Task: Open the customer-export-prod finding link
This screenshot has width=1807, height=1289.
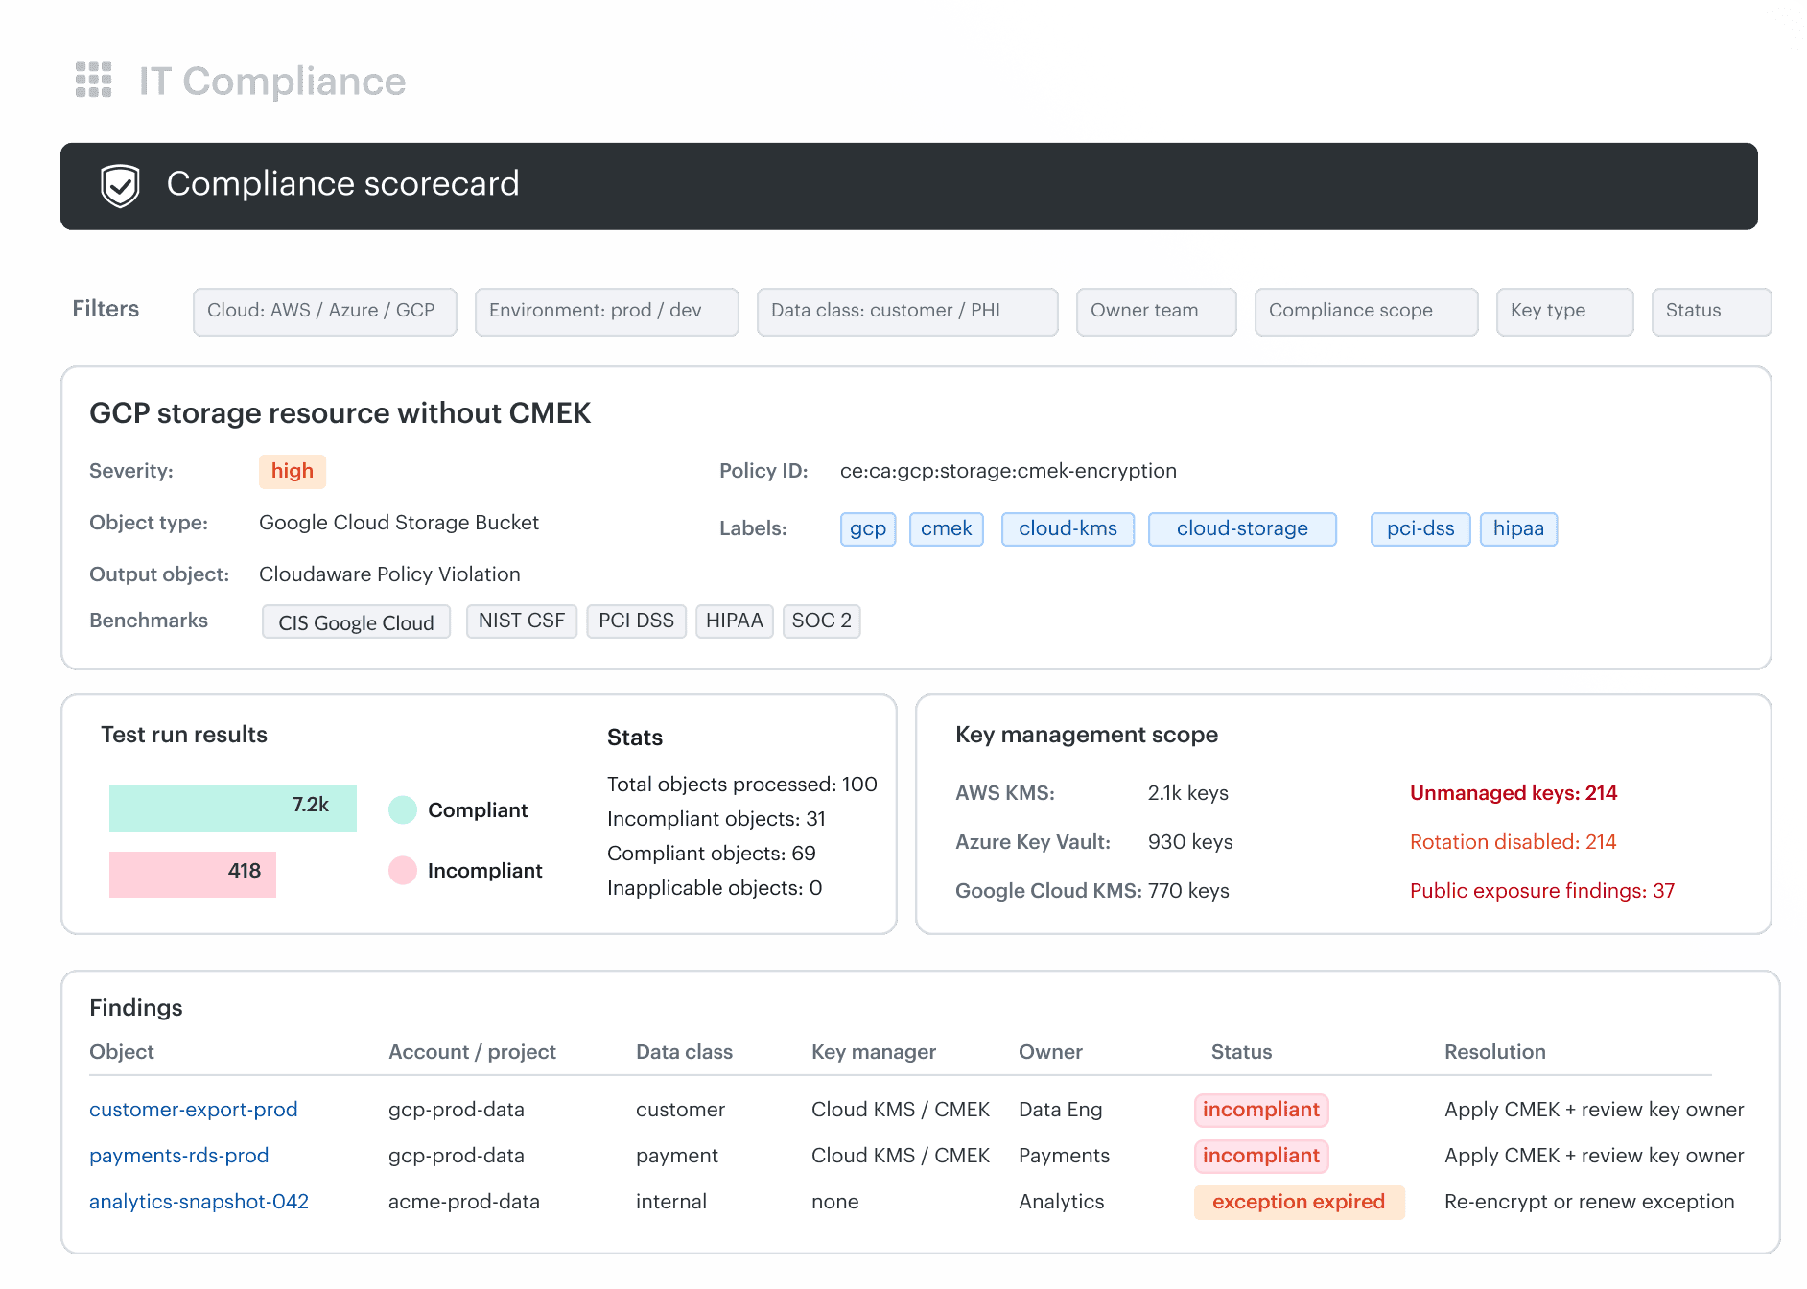Action: (194, 1110)
